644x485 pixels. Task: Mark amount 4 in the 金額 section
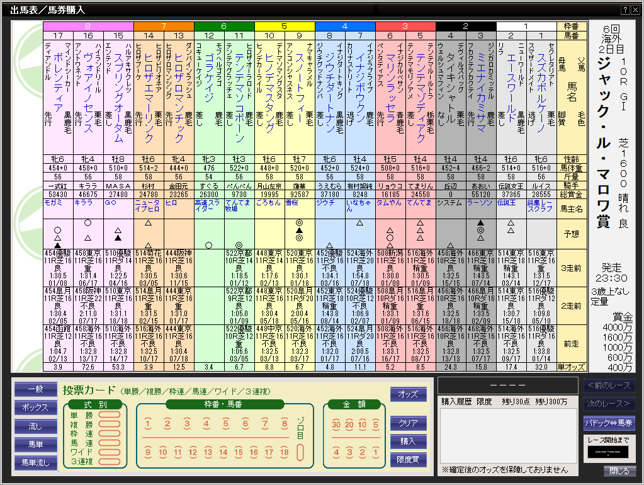click(x=336, y=452)
